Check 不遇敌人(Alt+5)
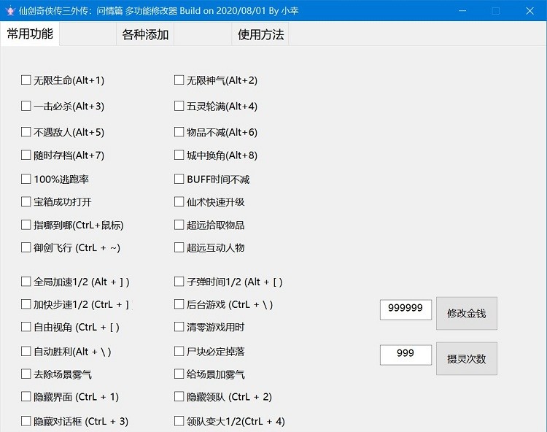Viewport: 547px width, 432px height. 26,132
